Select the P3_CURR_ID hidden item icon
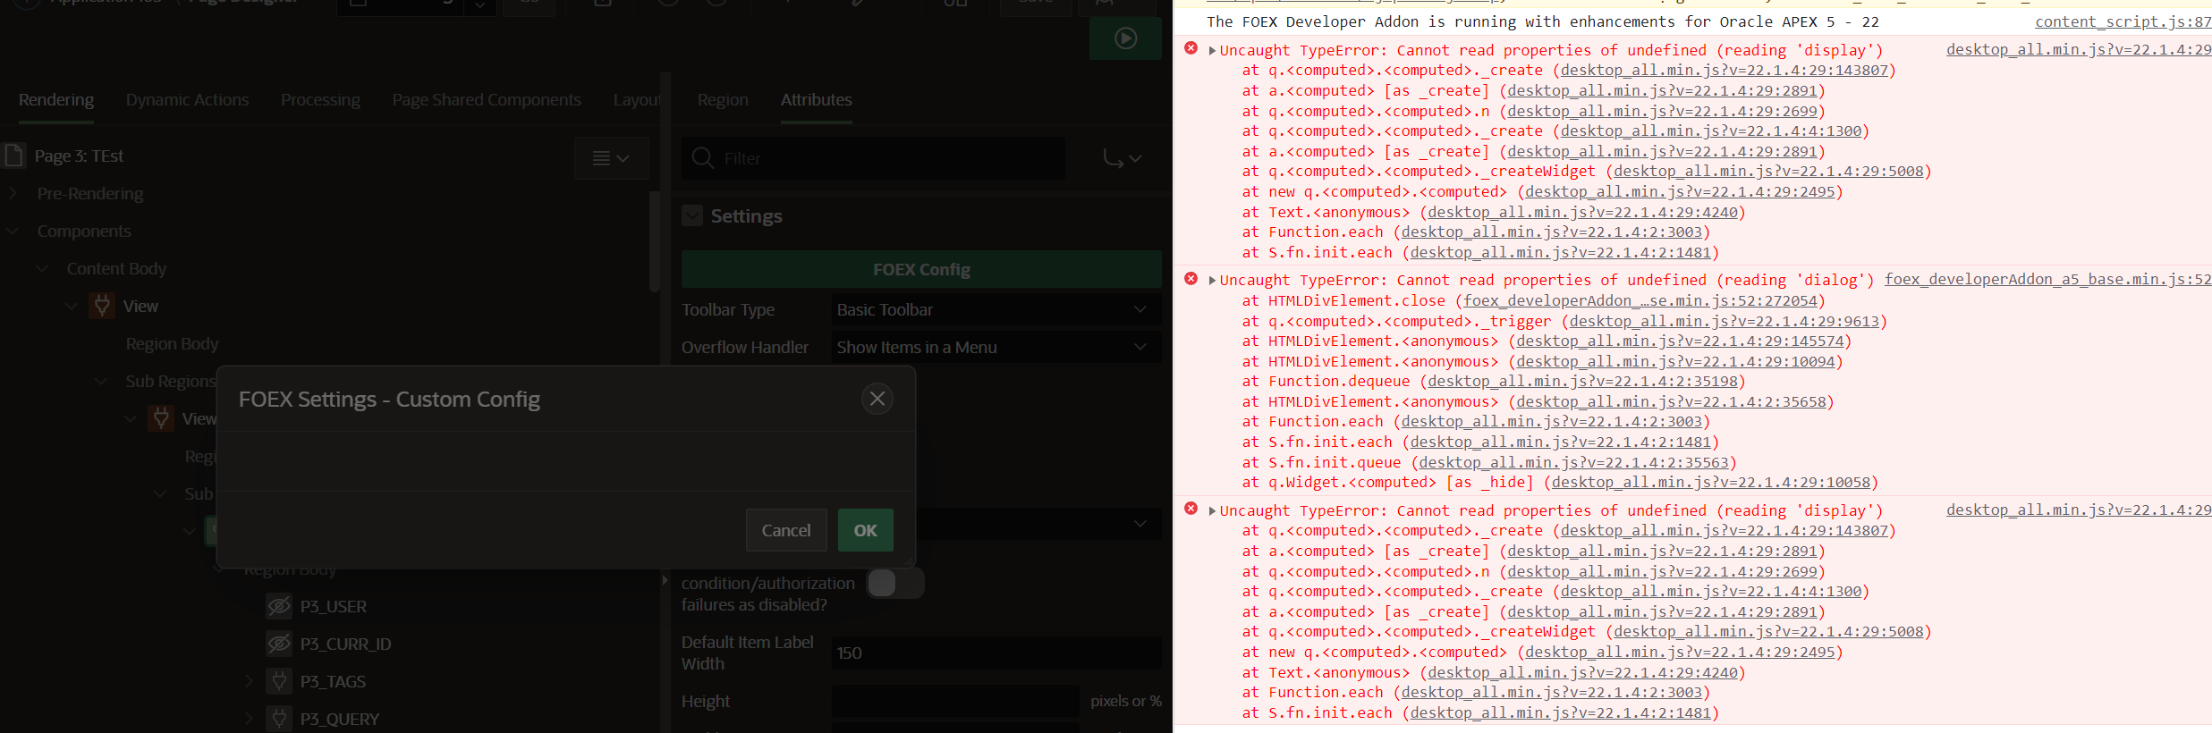 coord(279,644)
